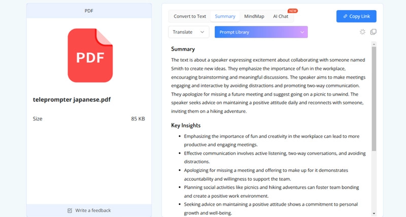Click the teleprompter japanese.pdf filename
Image resolution: width=406 pixels, height=217 pixels.
pyautogui.click(x=72, y=99)
